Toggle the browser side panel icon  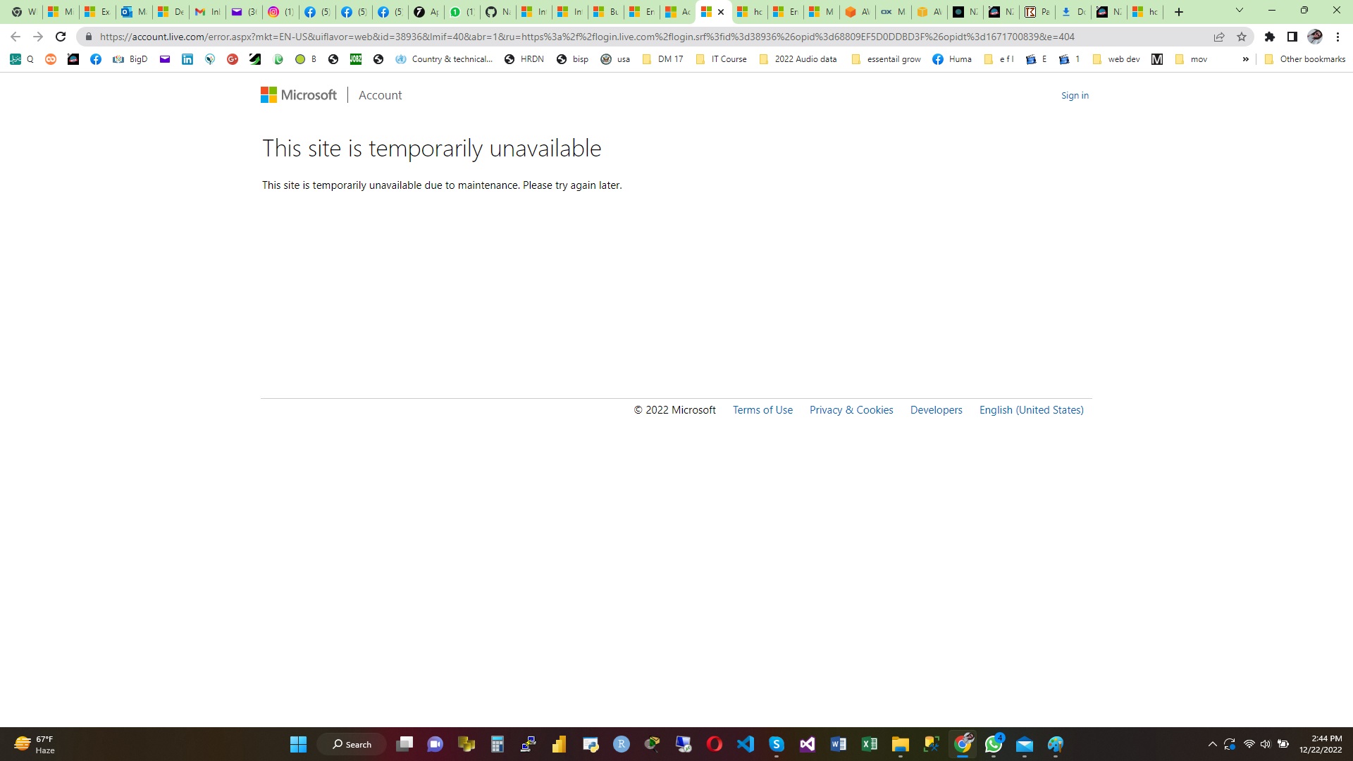coord(1292,37)
